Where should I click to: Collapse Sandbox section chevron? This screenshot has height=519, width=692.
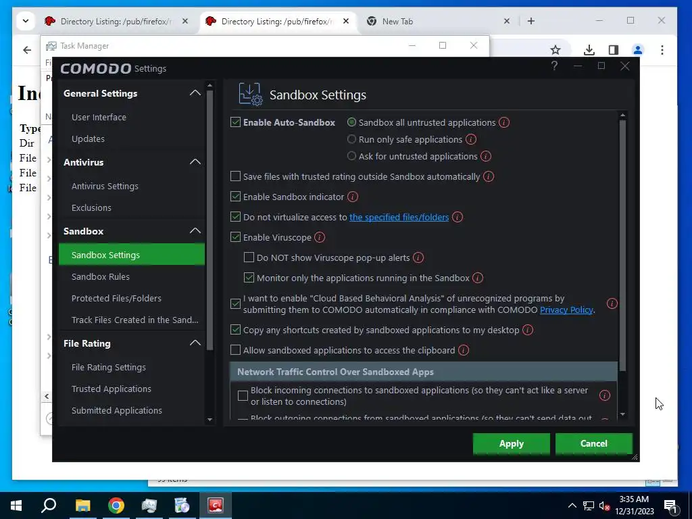point(195,231)
